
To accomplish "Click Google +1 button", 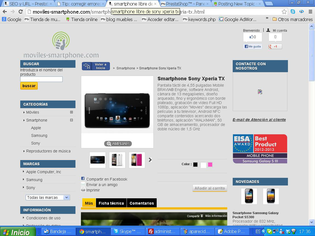I will (x=275, y=46).
